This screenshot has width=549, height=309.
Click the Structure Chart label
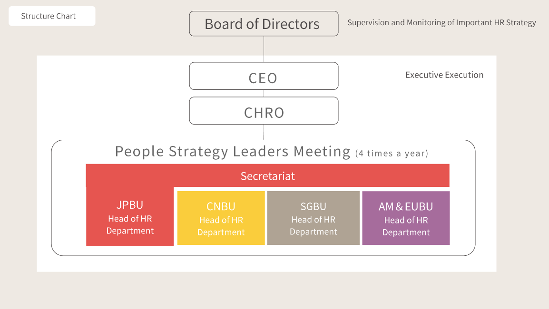coord(49,16)
